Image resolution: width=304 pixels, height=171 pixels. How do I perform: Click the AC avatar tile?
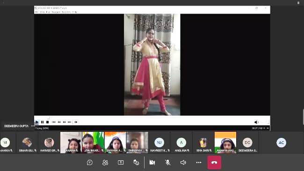[281, 143]
